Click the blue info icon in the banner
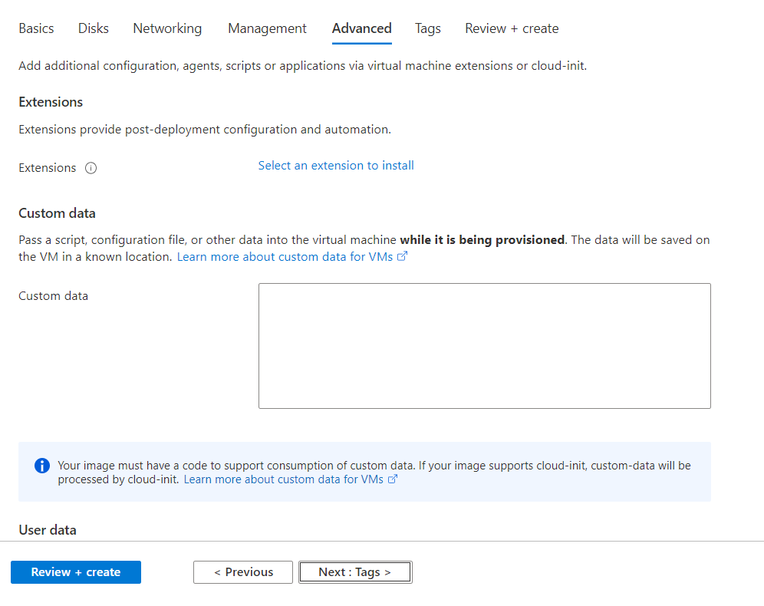 pos(42,466)
